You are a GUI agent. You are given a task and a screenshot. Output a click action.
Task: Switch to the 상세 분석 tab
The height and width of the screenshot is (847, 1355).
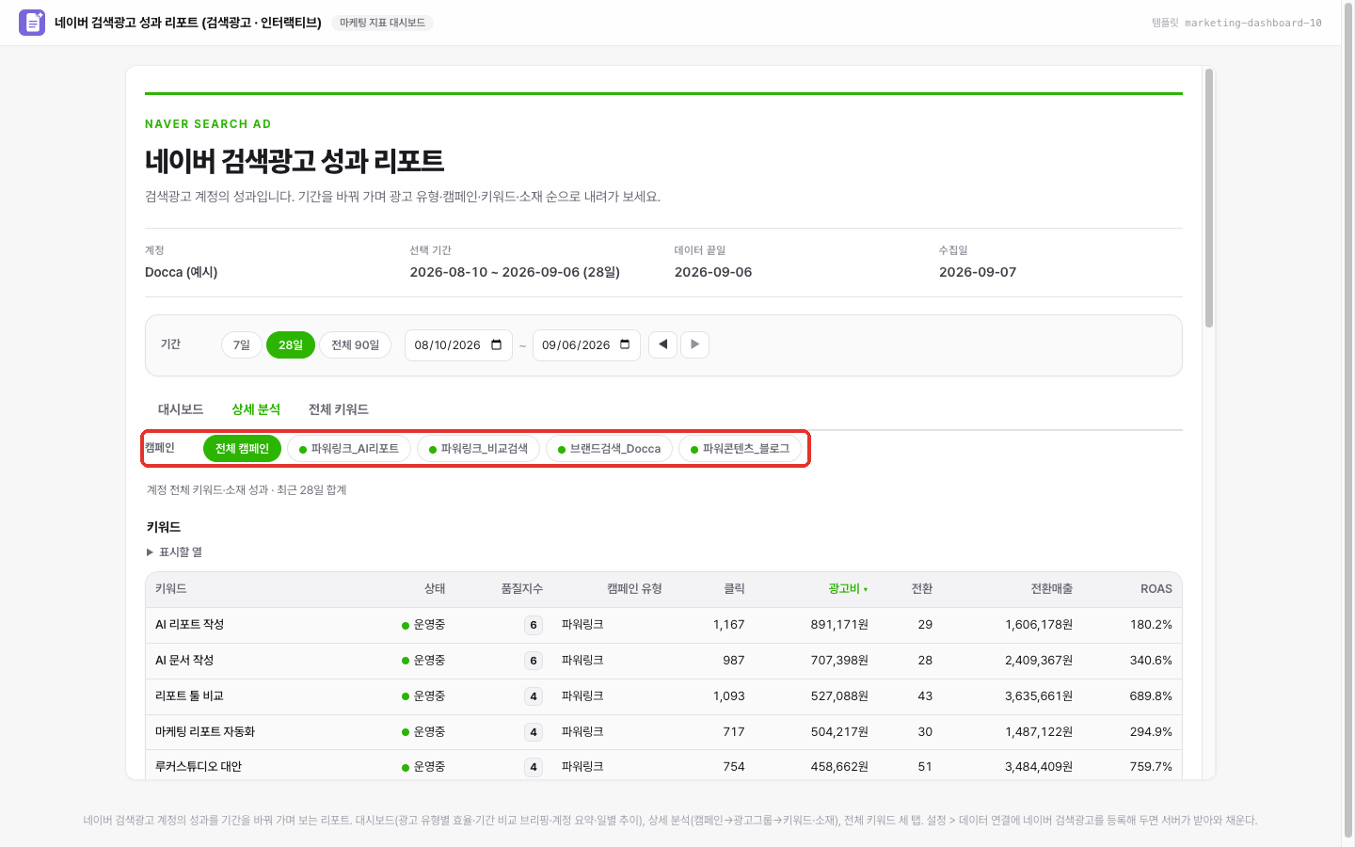256,409
